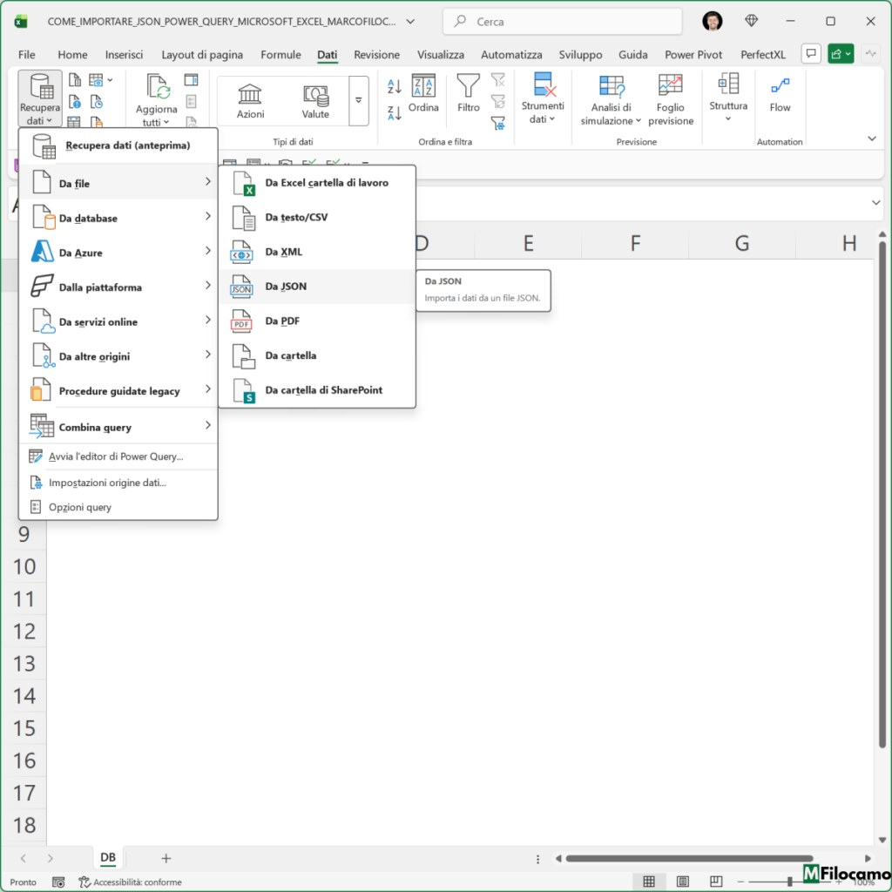
Task: Switch to the Home ribbon tab
Action: pos(72,55)
